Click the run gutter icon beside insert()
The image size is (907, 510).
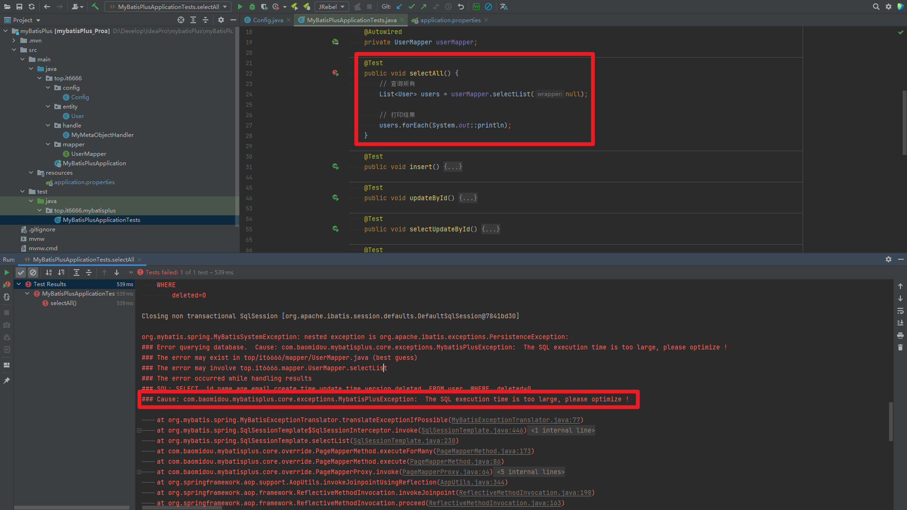coord(335,167)
